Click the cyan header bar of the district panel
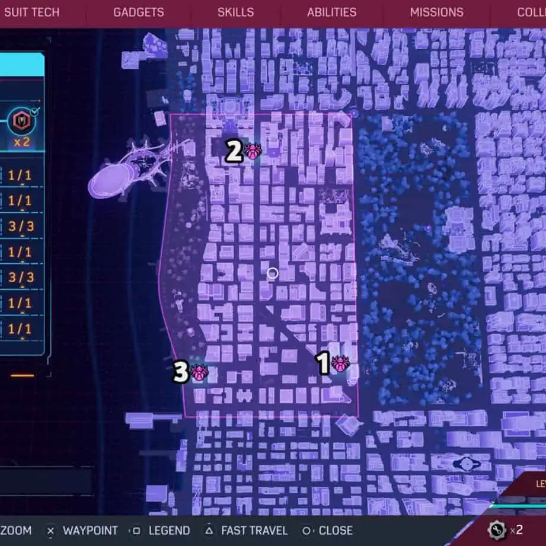 tap(23, 65)
